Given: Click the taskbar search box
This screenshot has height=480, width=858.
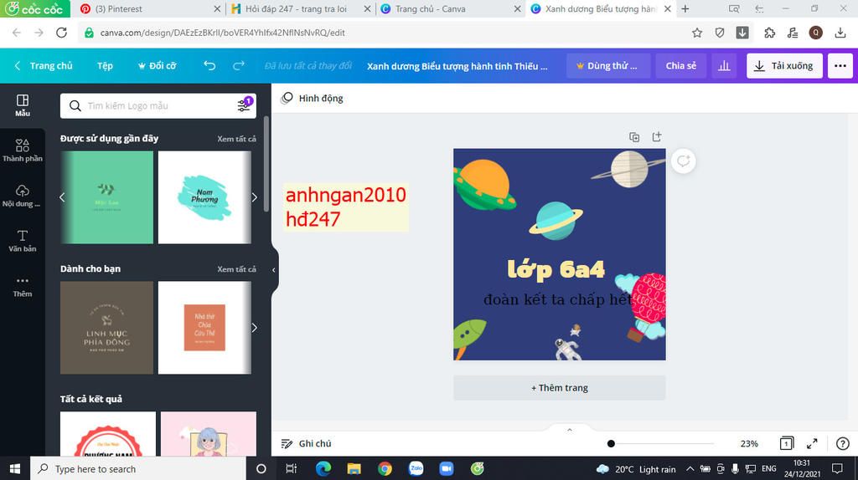Looking at the screenshot, I should [x=138, y=468].
